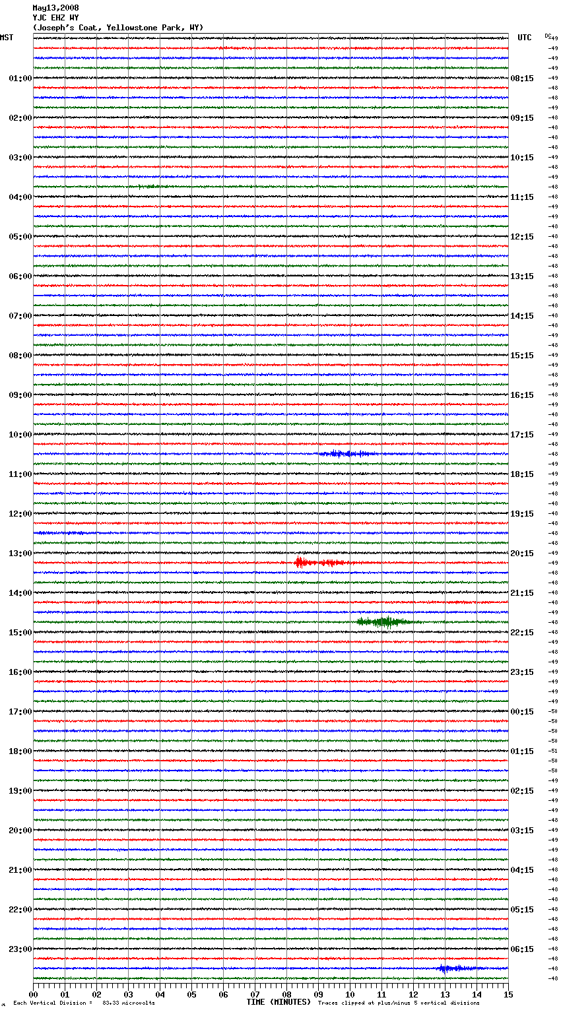
Task: Click the 20:15 UTC time label
Action: tap(522, 553)
